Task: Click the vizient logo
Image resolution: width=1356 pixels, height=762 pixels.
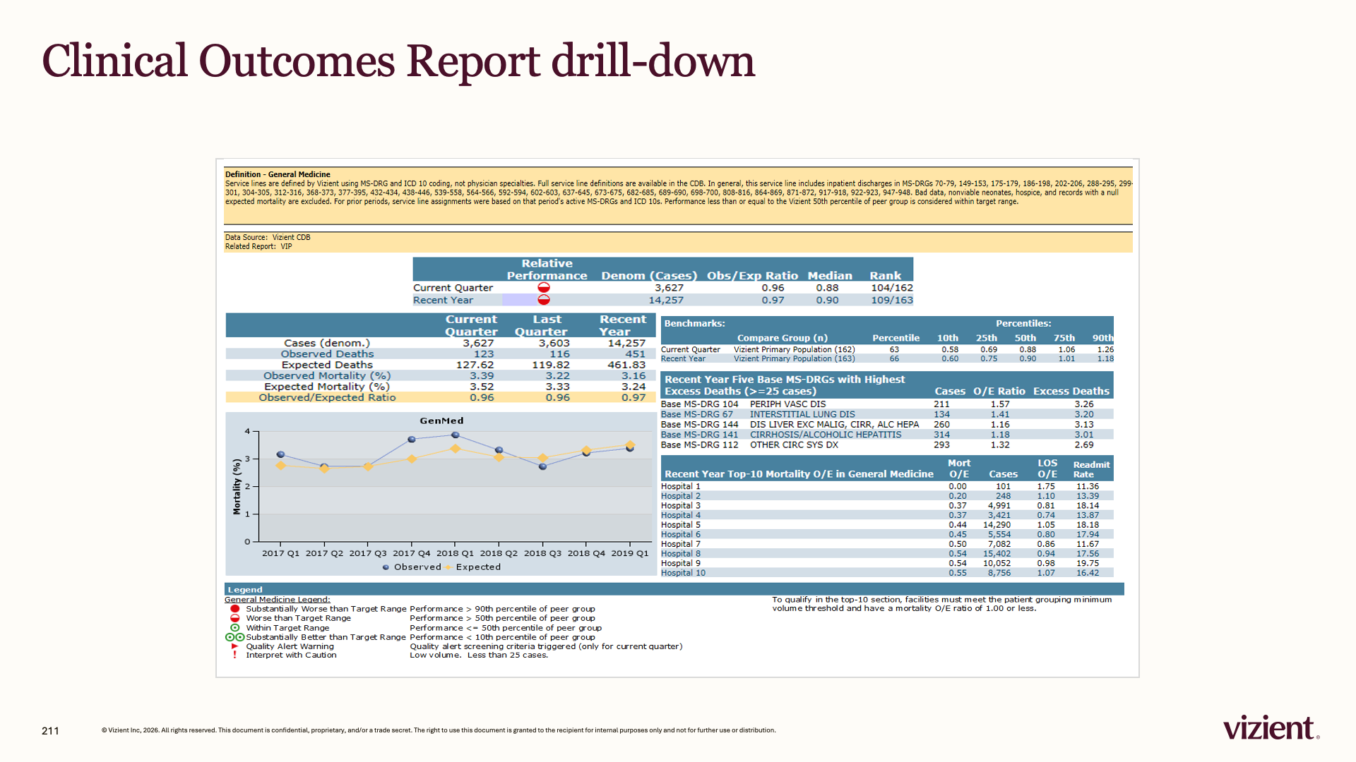Action: (1271, 727)
